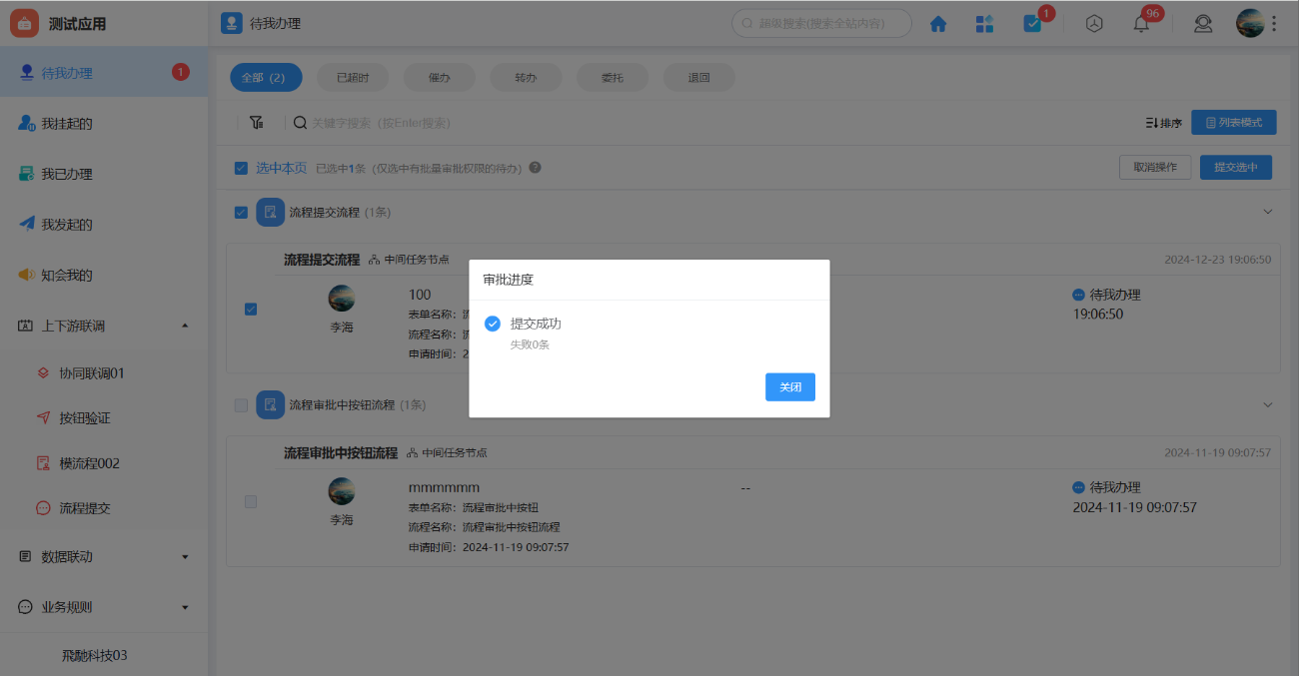
Task: Open the contacts icon in top bar
Action: [1202, 22]
